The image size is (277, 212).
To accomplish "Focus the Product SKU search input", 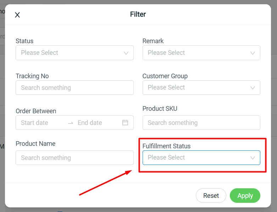I will [201, 123].
